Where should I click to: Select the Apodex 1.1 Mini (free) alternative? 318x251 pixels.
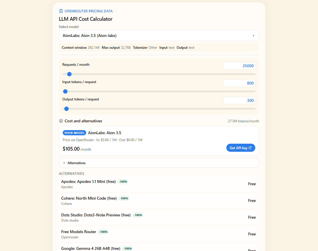[x=158, y=184]
